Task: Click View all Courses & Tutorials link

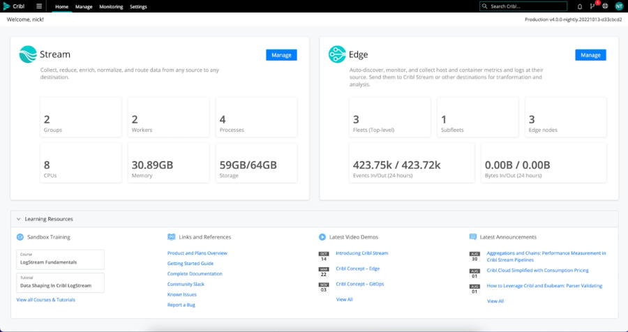Action: pos(45,299)
